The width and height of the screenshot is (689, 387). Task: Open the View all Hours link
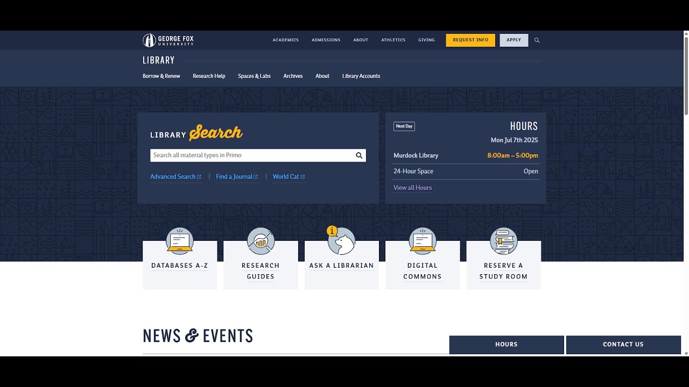(x=412, y=188)
